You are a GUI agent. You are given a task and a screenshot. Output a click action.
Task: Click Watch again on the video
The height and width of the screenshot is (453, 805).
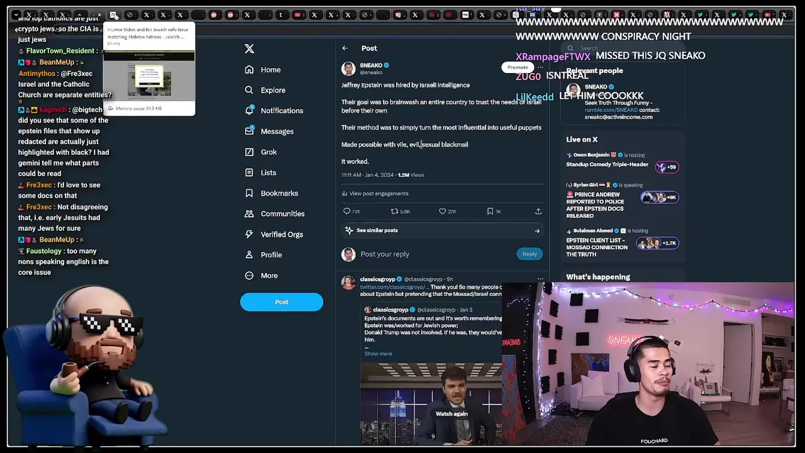452,414
